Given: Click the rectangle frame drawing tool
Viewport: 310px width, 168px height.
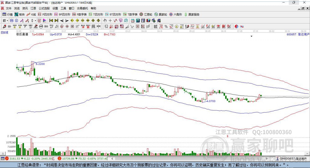Looking at the screenshot, I should click(106, 27).
